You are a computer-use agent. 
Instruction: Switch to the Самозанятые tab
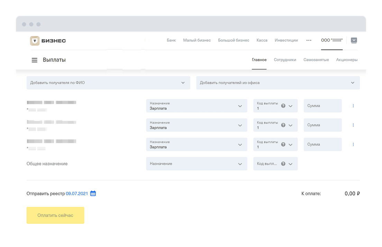click(316, 60)
